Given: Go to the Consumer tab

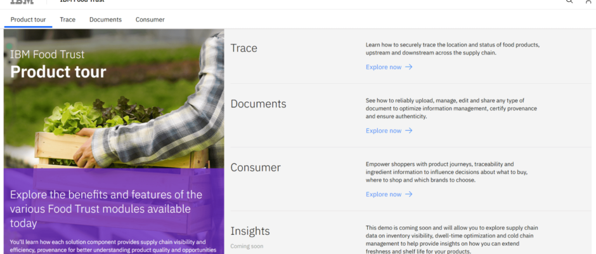Looking at the screenshot, I should (x=150, y=20).
